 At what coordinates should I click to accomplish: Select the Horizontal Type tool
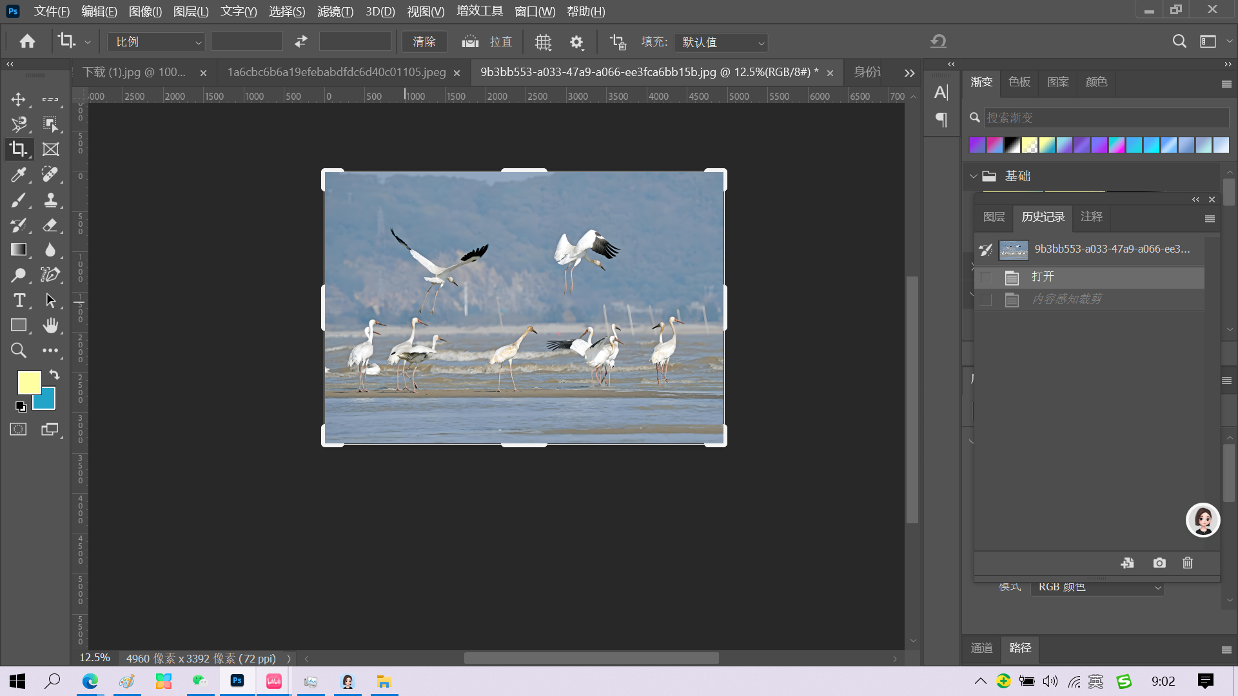[x=18, y=300]
